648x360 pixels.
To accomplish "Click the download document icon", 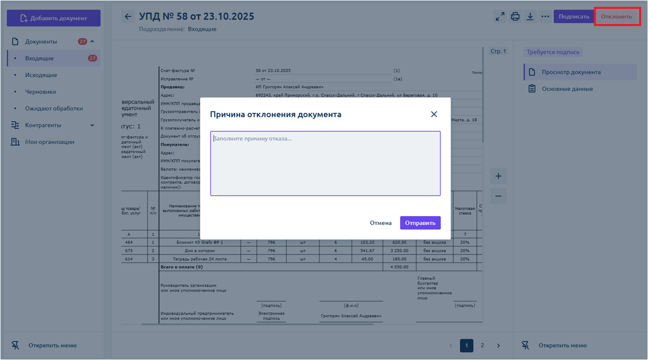I will click(530, 17).
